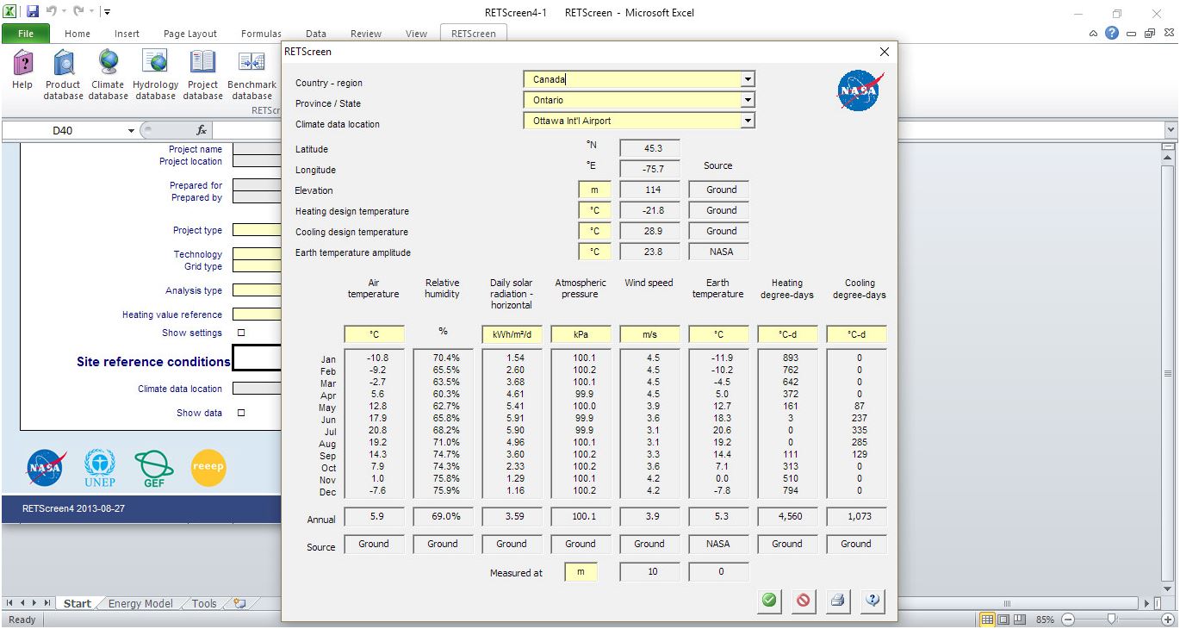
Task: Open the Product database
Action: [x=63, y=75]
